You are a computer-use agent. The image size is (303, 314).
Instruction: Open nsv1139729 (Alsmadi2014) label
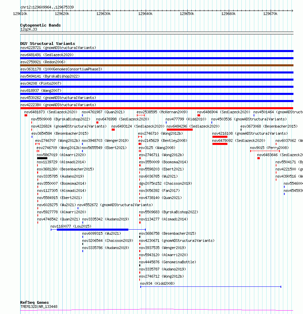[61, 162]
